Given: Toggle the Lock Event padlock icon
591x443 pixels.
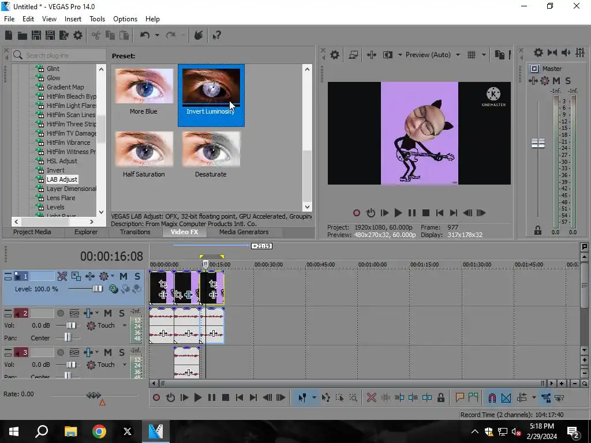Looking at the screenshot, I should coord(440,397).
